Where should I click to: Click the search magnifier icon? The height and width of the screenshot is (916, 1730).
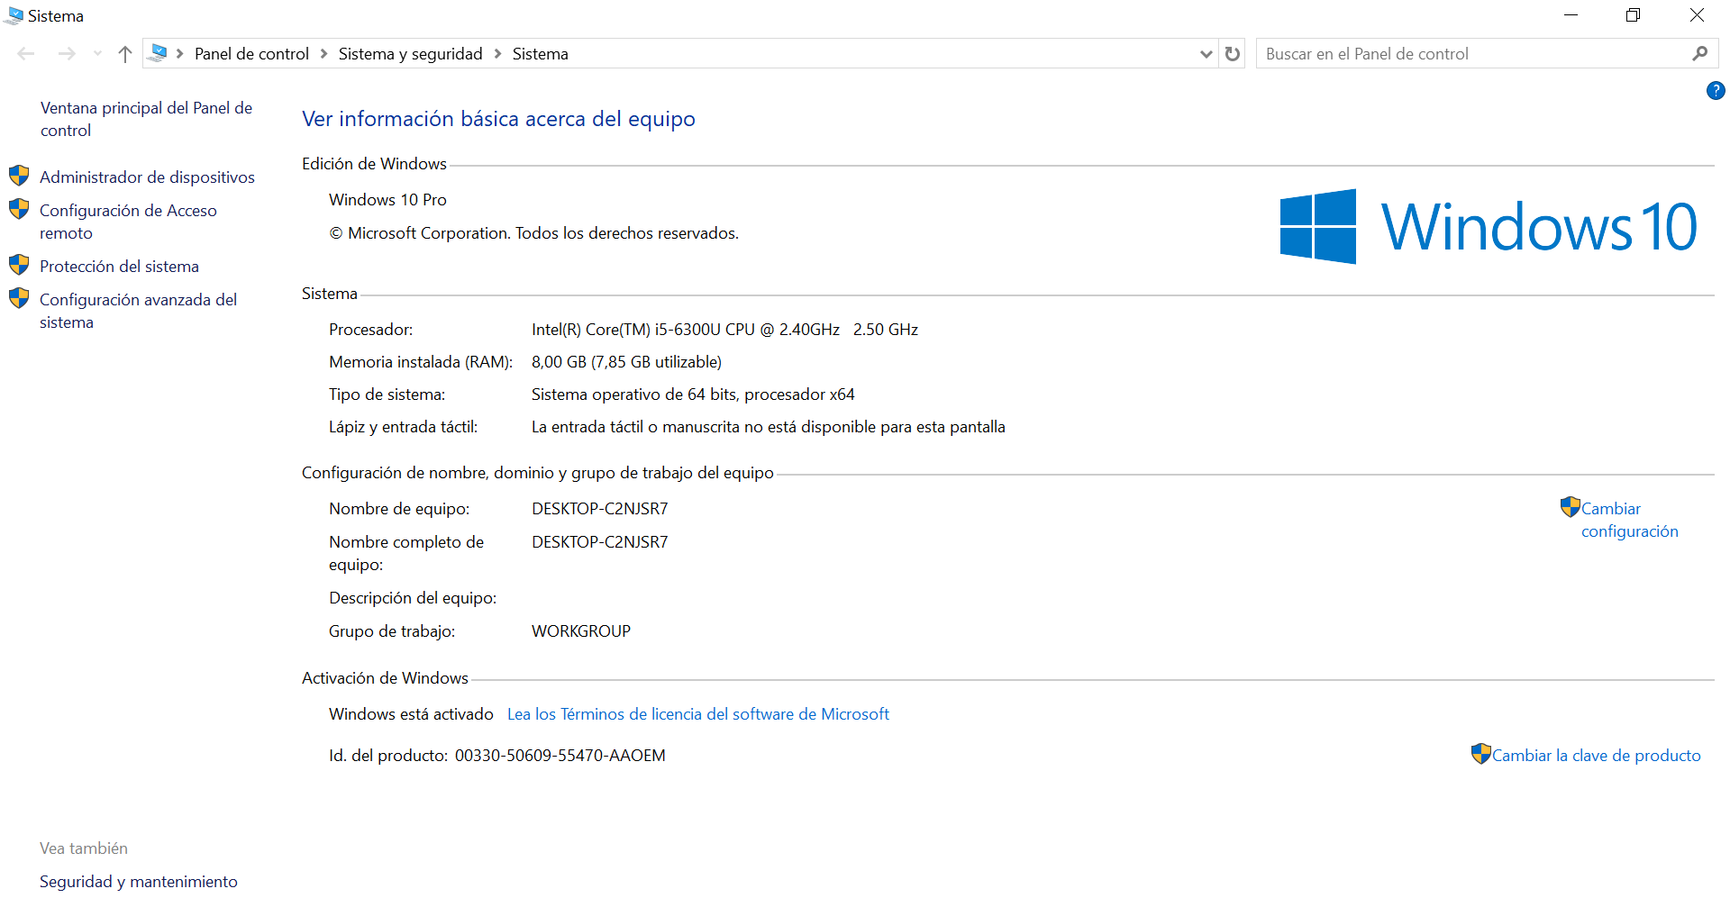click(x=1699, y=54)
